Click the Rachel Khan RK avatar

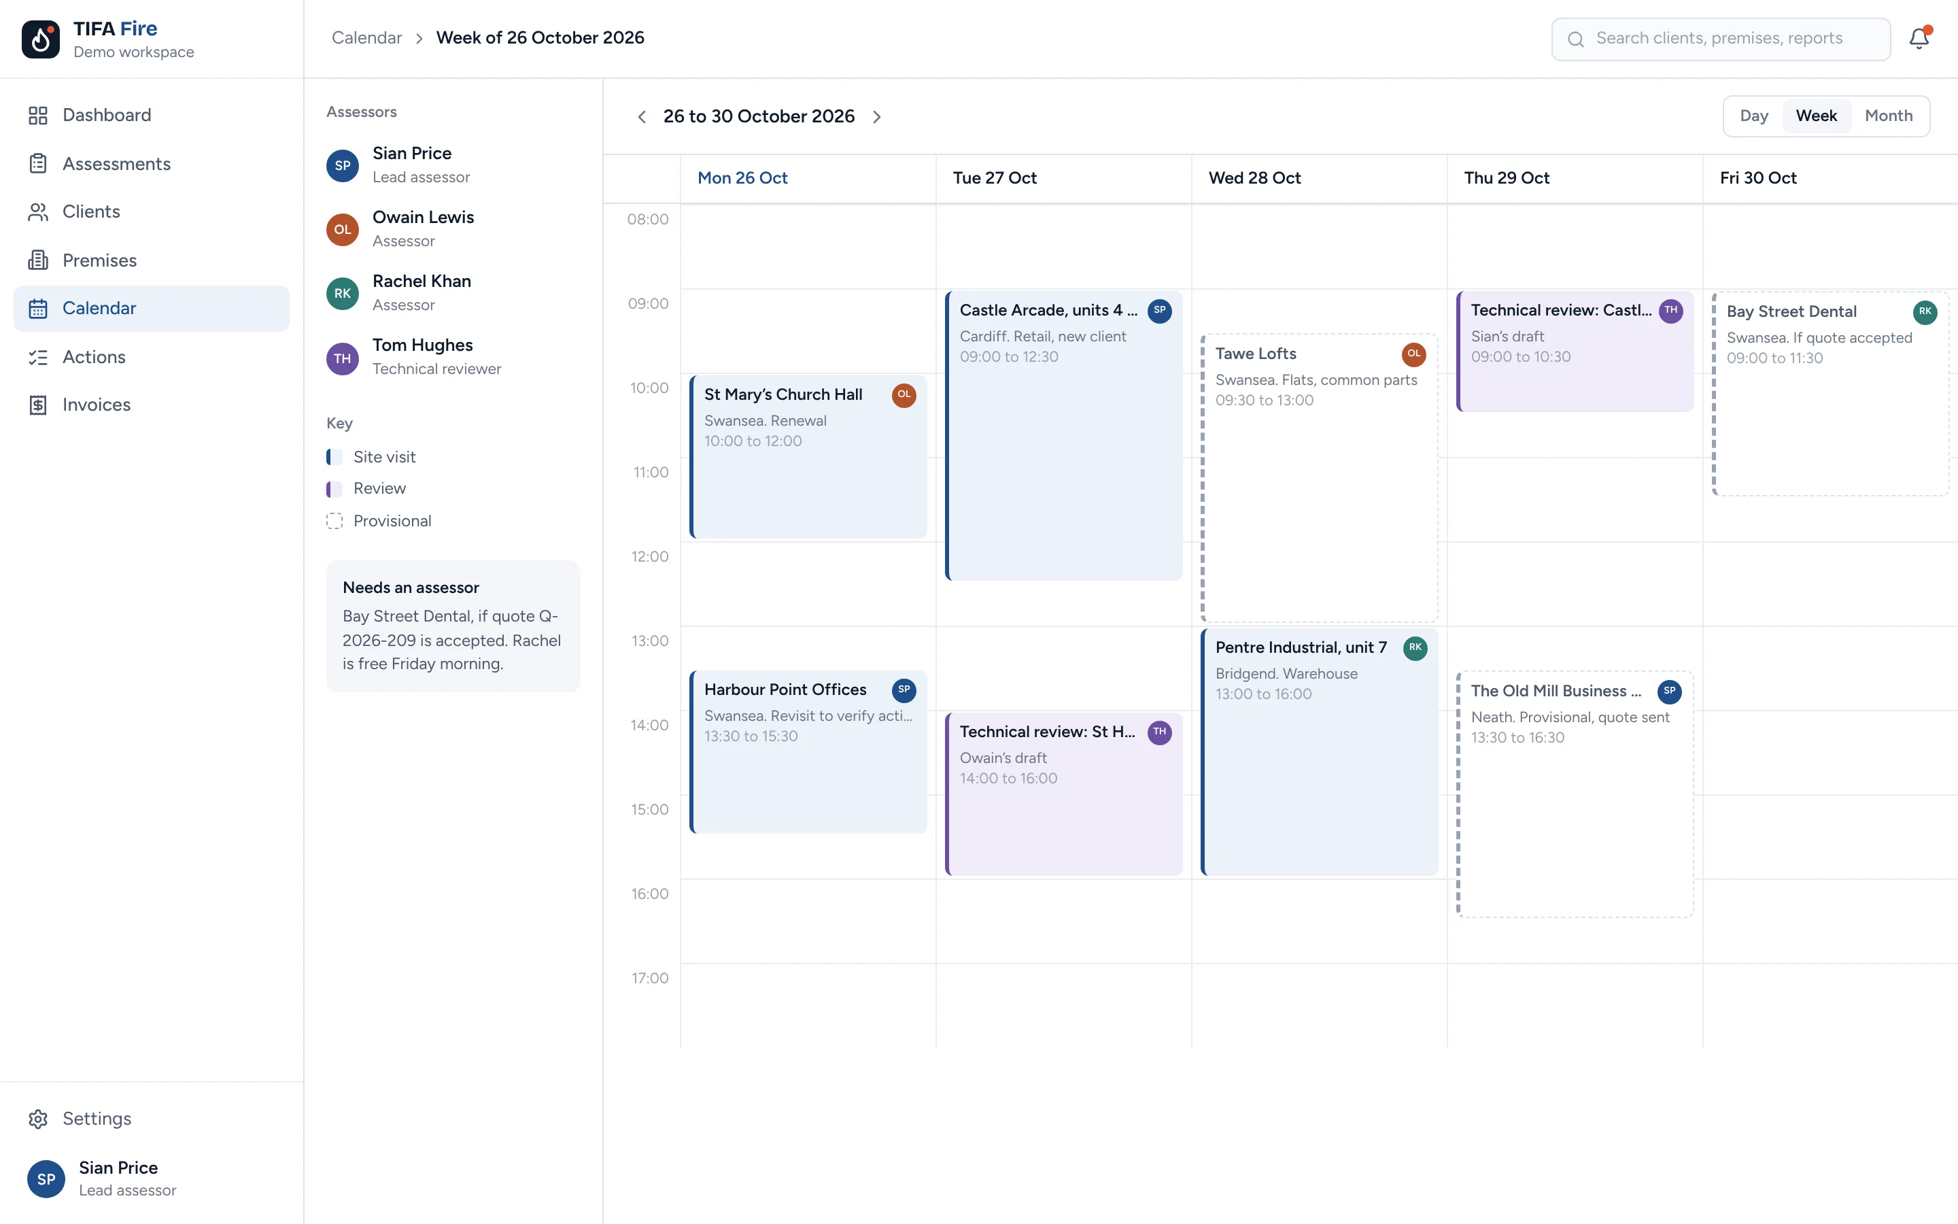342,293
